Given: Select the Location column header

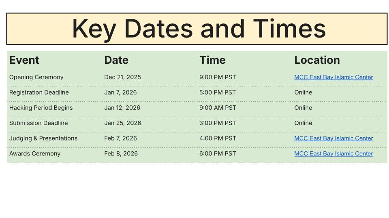Looking at the screenshot, I should [317, 60].
